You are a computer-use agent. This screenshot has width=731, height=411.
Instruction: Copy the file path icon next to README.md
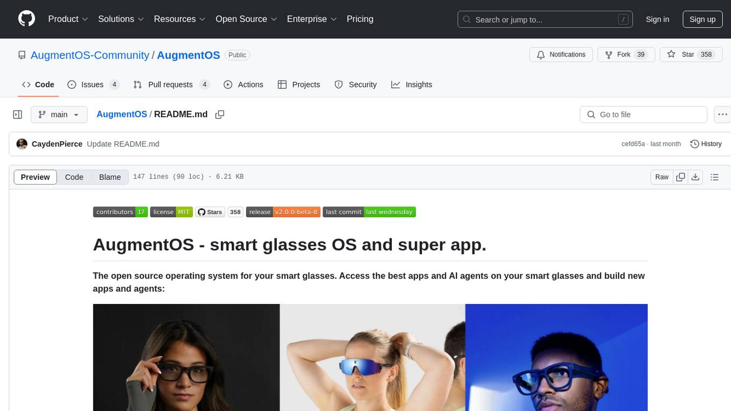(219, 115)
